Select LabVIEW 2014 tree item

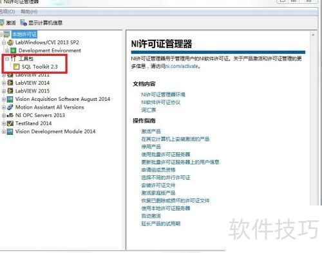click(32, 83)
